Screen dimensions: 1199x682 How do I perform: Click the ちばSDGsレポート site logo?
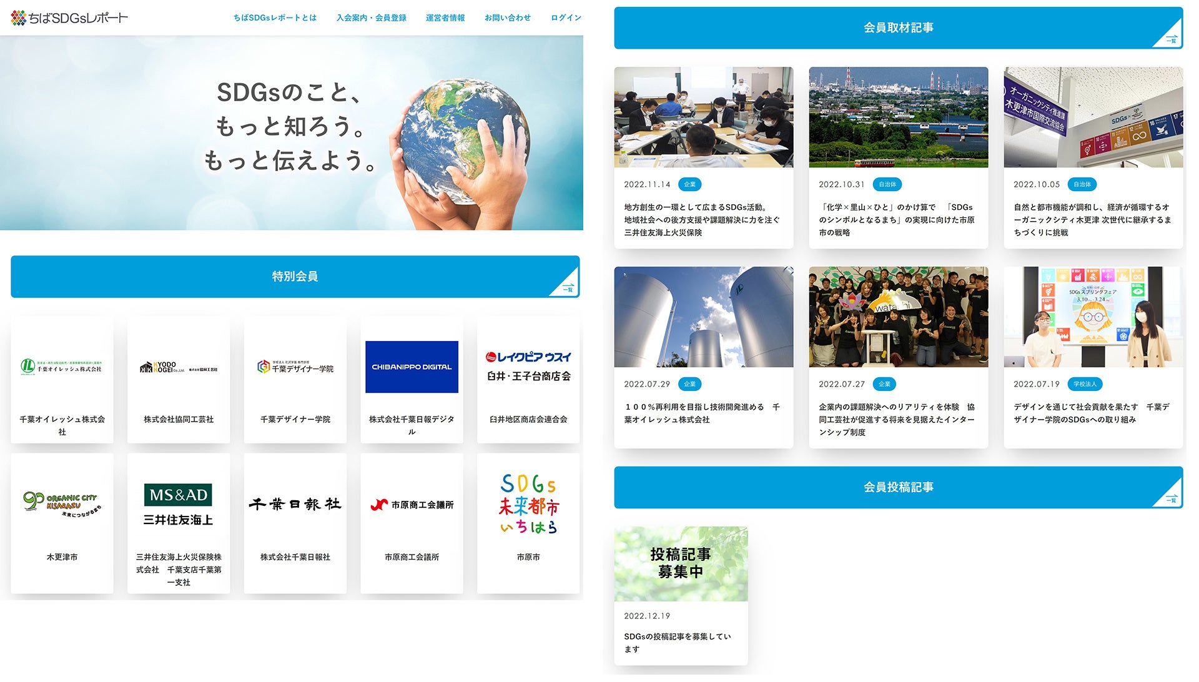(69, 17)
